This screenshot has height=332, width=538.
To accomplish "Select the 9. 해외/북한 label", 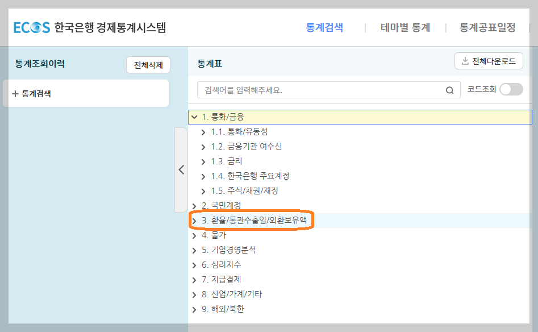I will [223, 309].
